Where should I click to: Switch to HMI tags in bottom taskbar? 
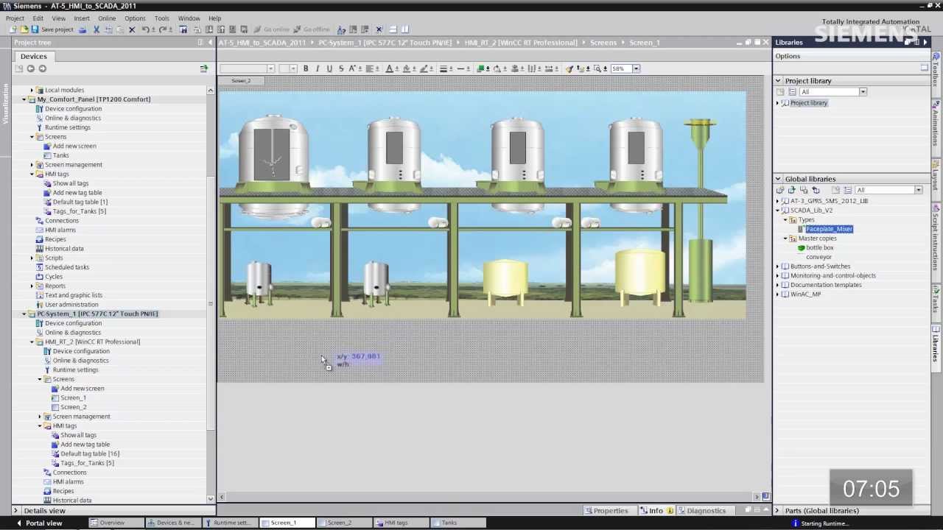(401, 523)
